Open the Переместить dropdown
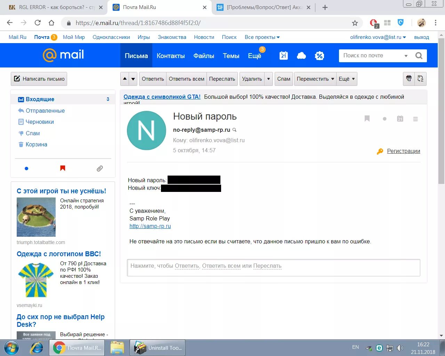445x356 pixels. coord(315,79)
